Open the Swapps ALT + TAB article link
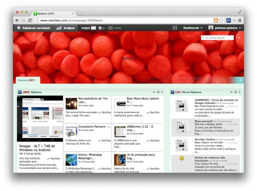This screenshot has width=257, height=191. tap(37, 148)
